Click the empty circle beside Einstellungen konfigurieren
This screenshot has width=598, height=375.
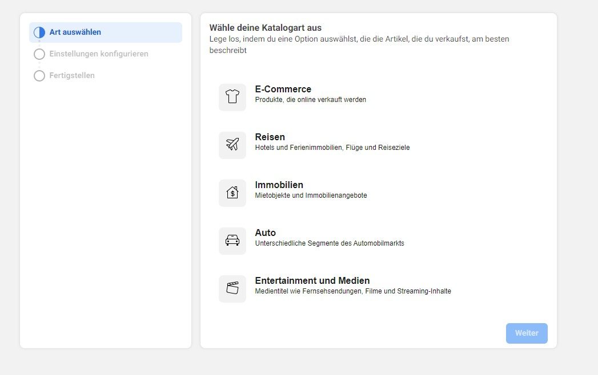39,54
